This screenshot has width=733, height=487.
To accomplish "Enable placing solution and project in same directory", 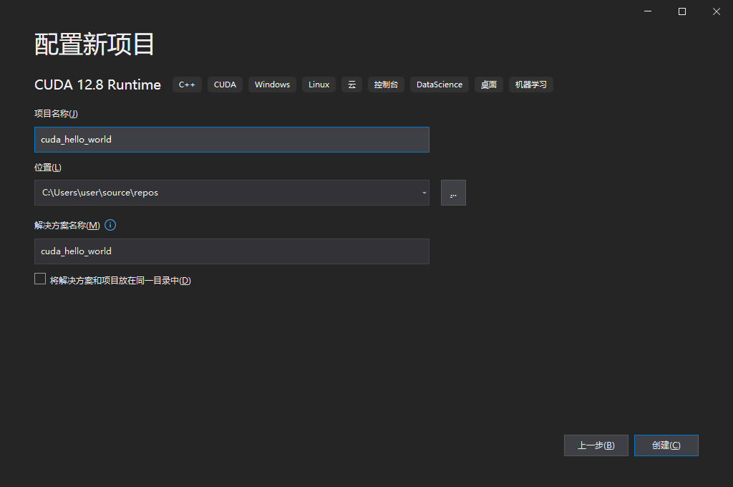I will (x=40, y=279).
